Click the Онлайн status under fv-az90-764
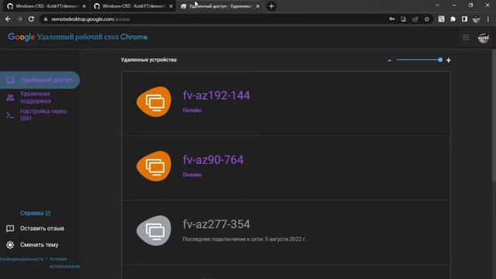This screenshot has width=496, height=279. (x=192, y=174)
